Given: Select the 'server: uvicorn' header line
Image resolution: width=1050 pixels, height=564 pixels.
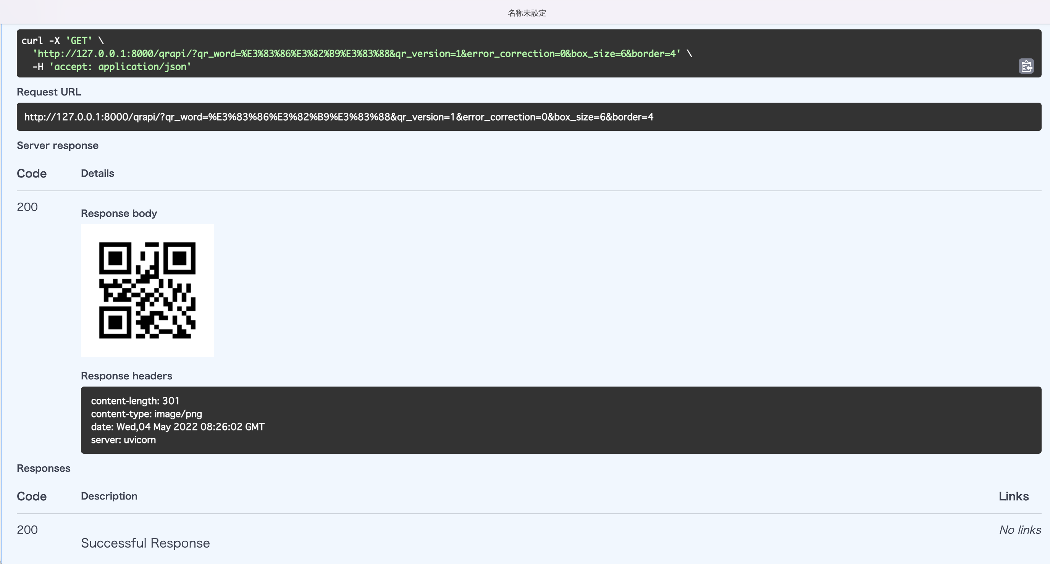Looking at the screenshot, I should (123, 440).
